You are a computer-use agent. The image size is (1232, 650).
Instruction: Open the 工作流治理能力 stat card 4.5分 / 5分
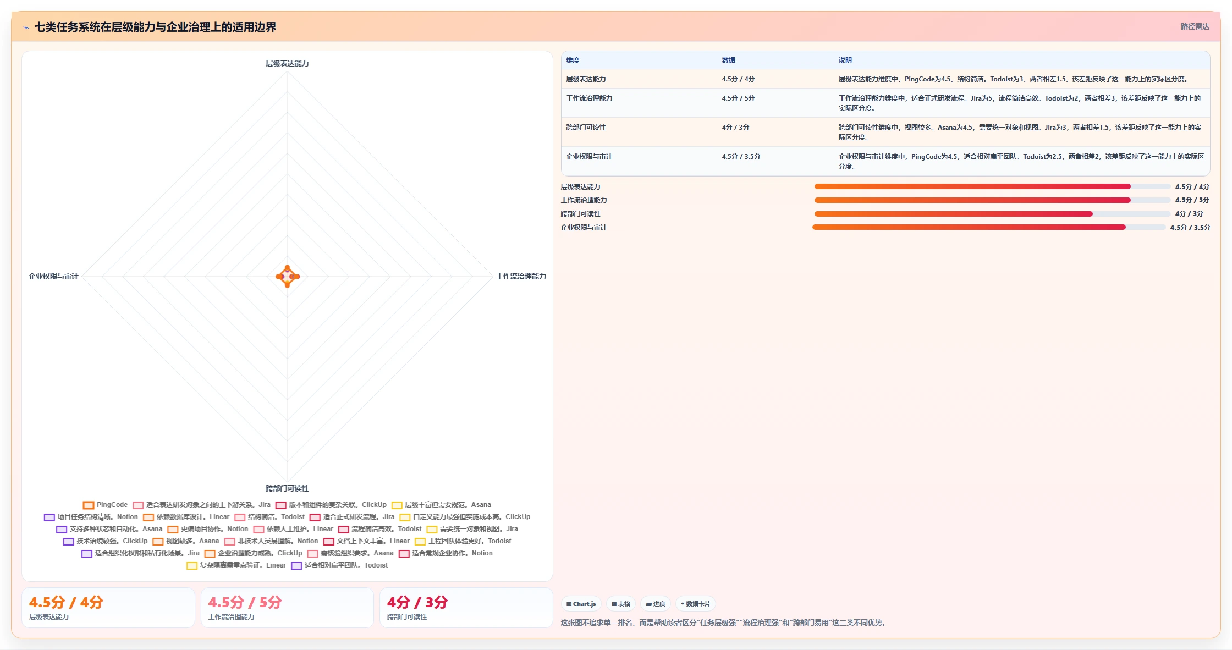point(287,608)
